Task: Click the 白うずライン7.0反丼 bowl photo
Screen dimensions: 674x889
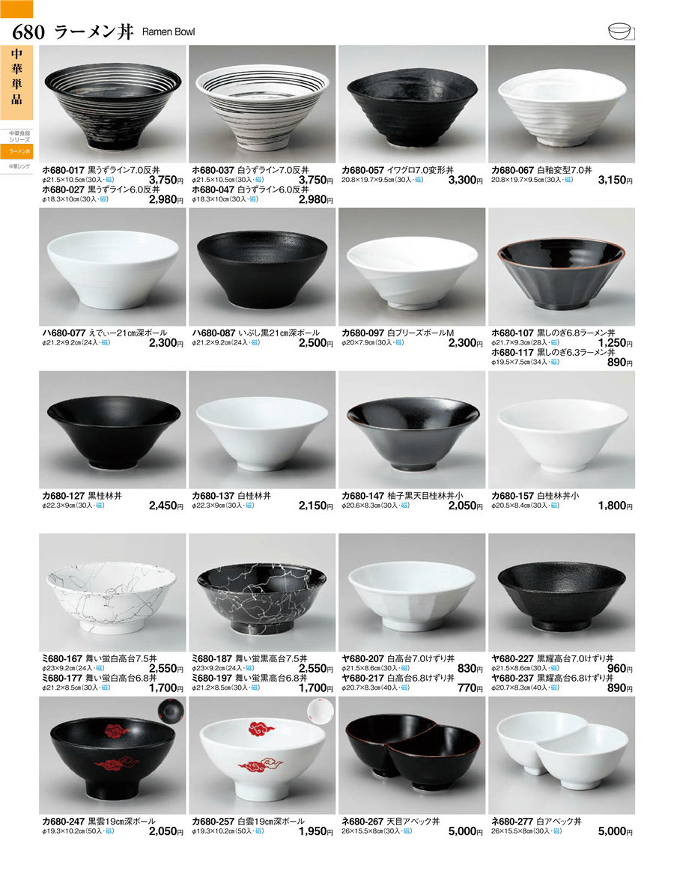Action: point(262,104)
